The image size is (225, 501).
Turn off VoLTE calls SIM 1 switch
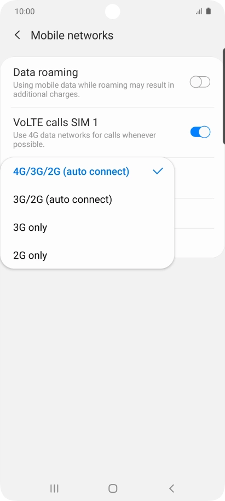click(200, 132)
